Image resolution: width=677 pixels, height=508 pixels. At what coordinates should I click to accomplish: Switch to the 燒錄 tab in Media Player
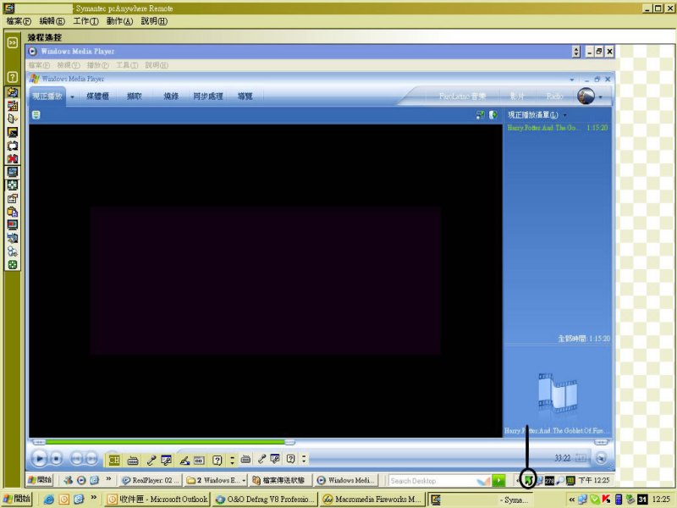pos(171,97)
